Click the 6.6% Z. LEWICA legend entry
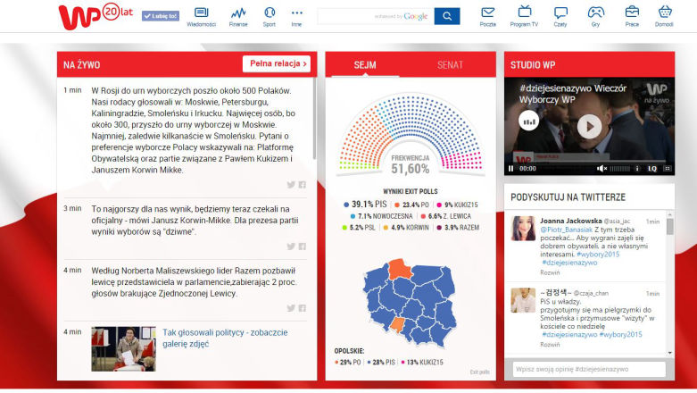This screenshot has height=393, width=697. 446,216
